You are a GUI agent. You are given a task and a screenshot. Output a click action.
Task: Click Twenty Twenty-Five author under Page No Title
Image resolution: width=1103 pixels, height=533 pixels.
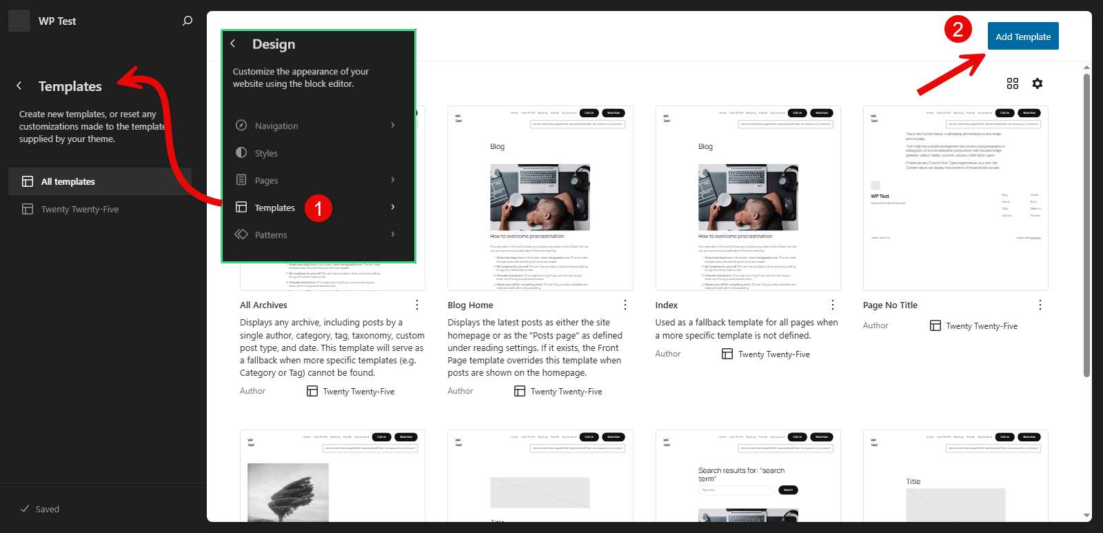982,325
